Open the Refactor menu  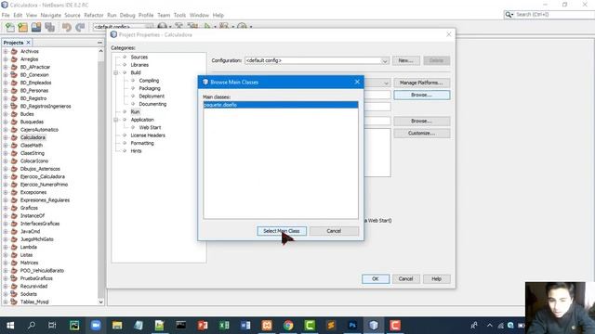(94, 15)
